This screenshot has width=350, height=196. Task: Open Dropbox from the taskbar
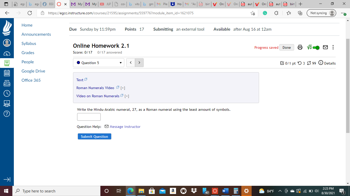[194, 191]
